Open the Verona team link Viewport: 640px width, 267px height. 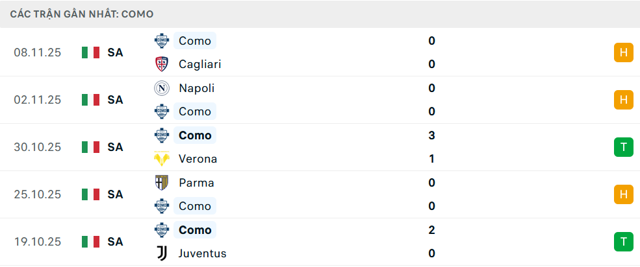pos(198,159)
